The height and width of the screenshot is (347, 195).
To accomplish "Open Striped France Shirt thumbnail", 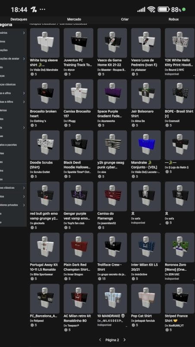I will (x=179, y=298).
